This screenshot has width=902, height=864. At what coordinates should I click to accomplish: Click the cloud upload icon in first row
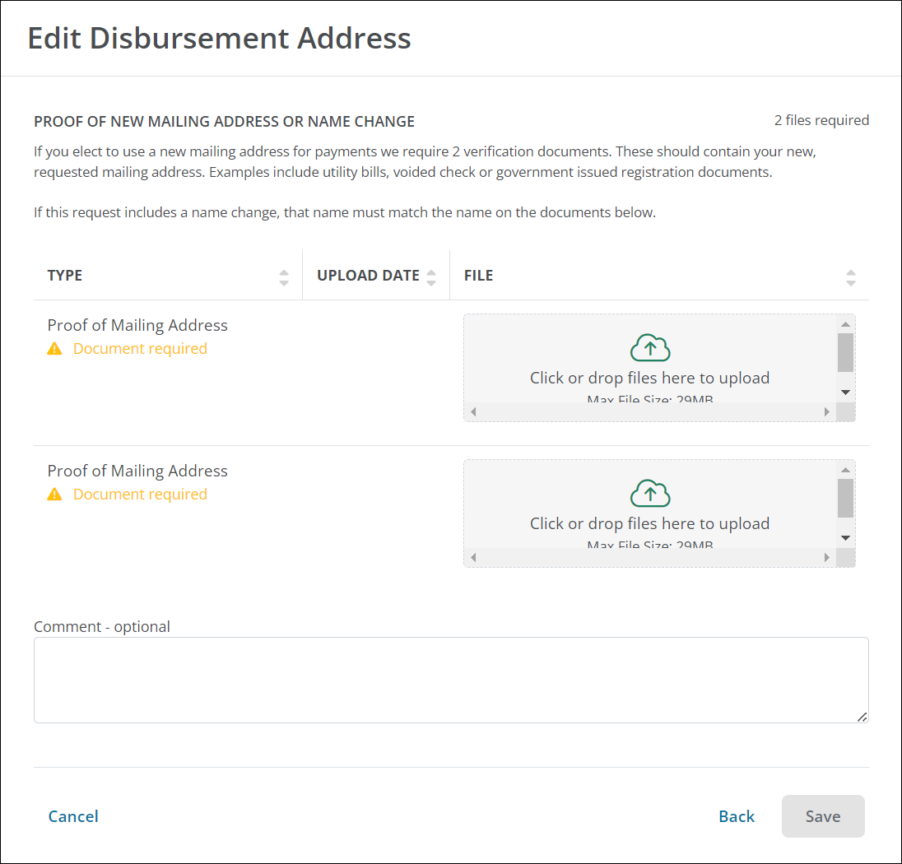[650, 348]
